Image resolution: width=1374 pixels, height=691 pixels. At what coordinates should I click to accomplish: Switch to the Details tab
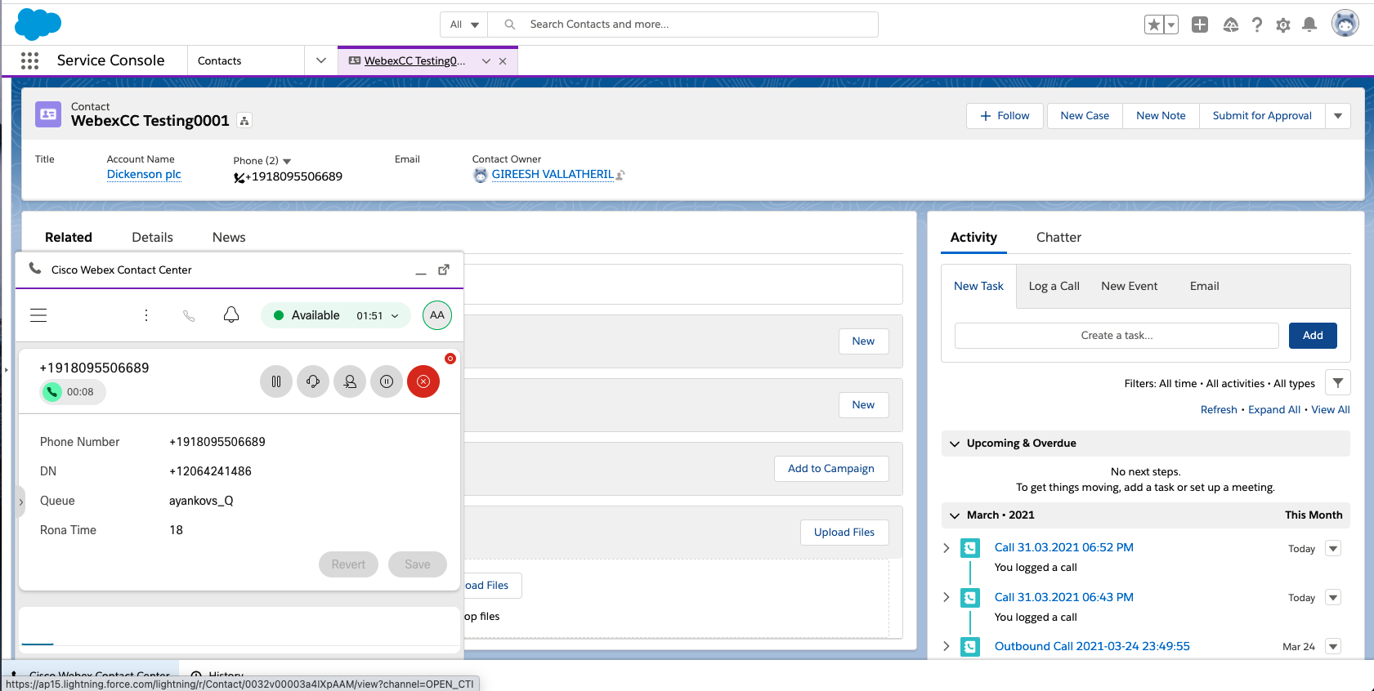152,238
